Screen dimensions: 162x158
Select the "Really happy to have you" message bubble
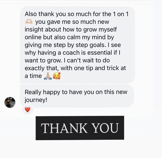(x=77, y=96)
